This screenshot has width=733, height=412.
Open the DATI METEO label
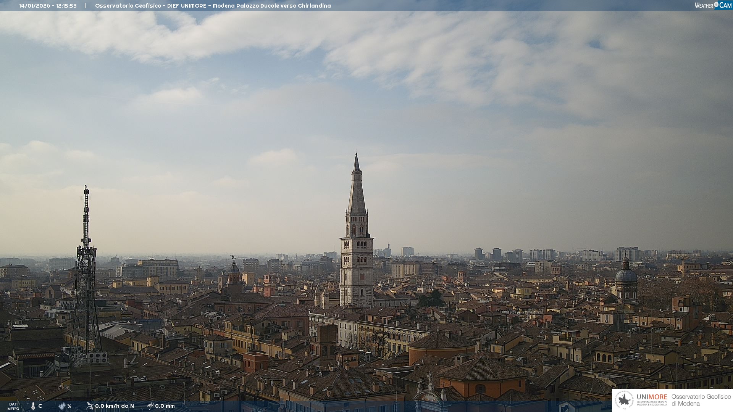(x=13, y=406)
